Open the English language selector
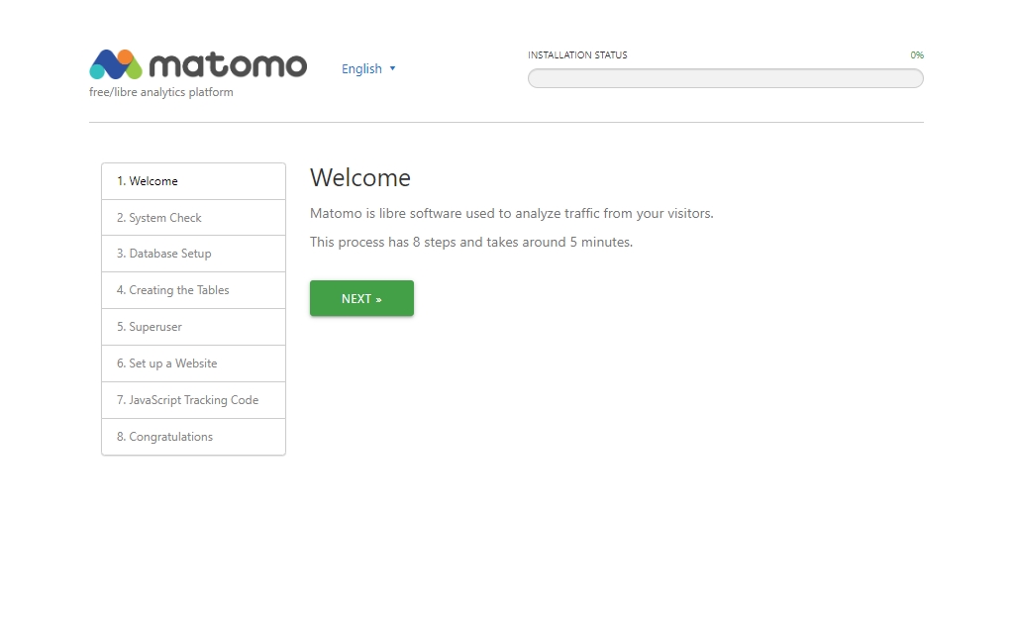This screenshot has width=1015, height=622. coord(362,69)
